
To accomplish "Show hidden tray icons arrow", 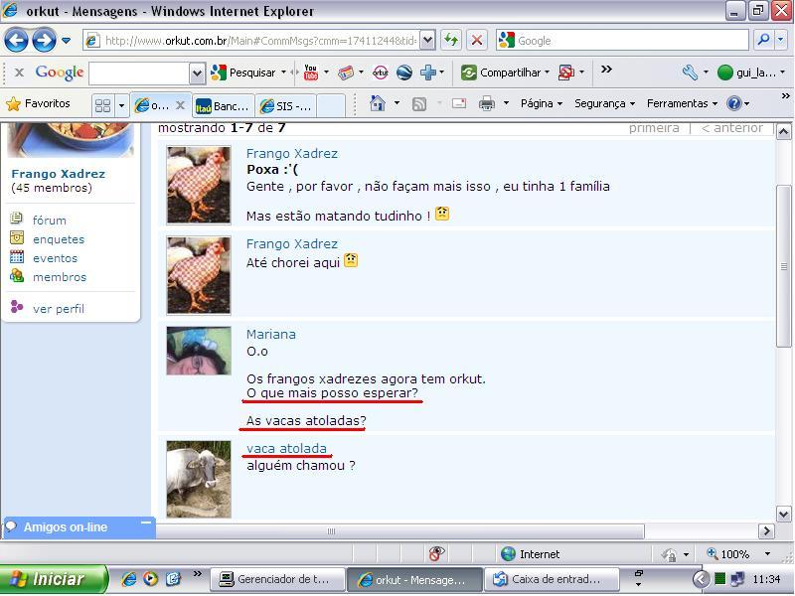I will [x=701, y=579].
